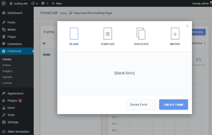The image size is (212, 135).
Task: Open the Entries submenu item
Action: coord(7,65)
